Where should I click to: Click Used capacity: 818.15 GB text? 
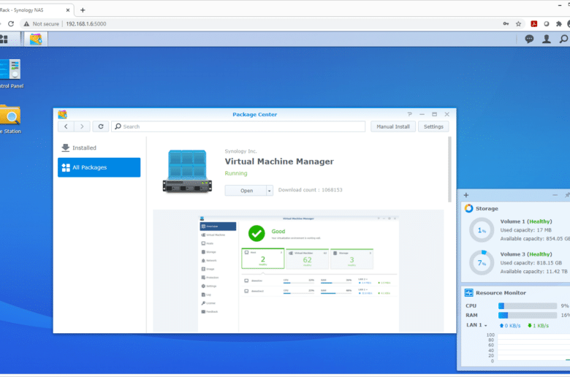[531, 262]
